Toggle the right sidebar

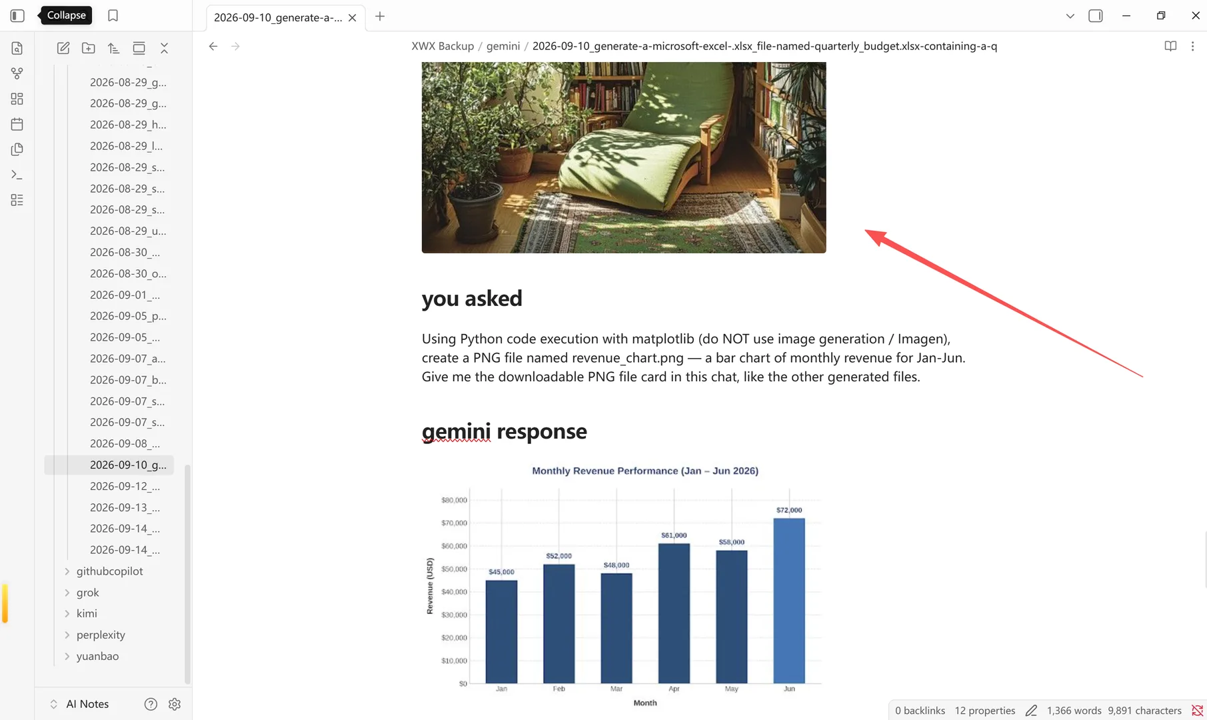(x=1096, y=16)
